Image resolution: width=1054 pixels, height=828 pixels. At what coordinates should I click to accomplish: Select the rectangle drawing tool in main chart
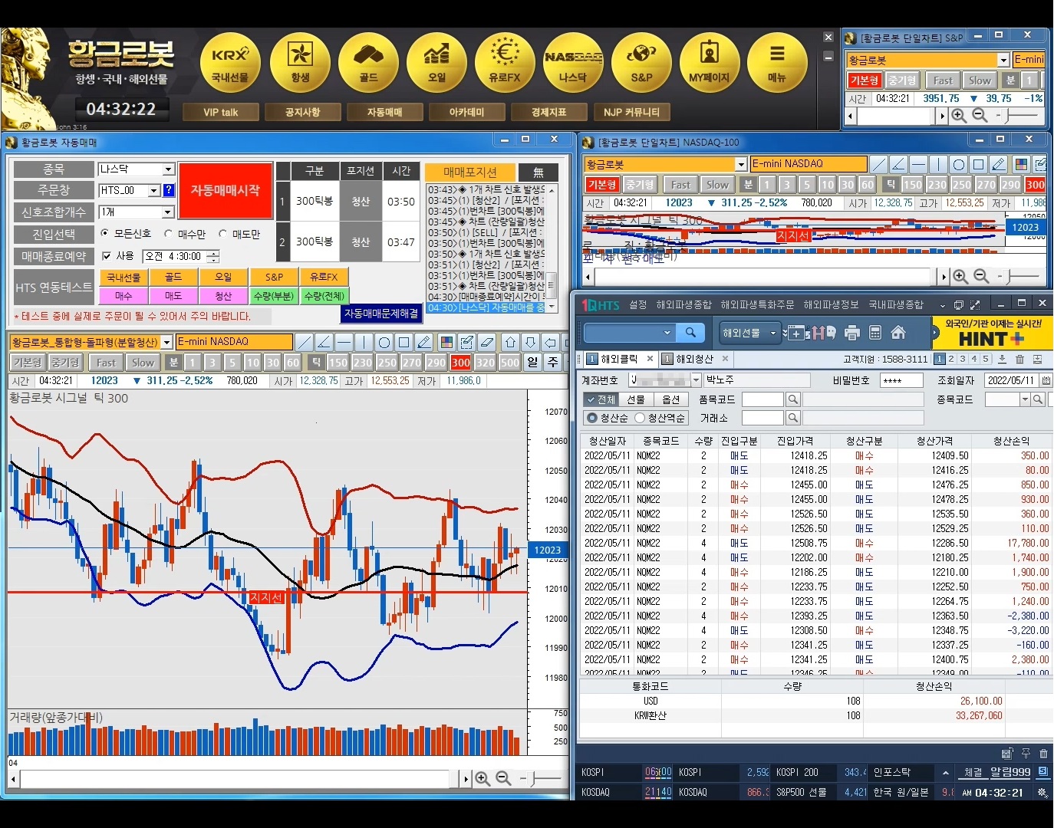point(404,342)
